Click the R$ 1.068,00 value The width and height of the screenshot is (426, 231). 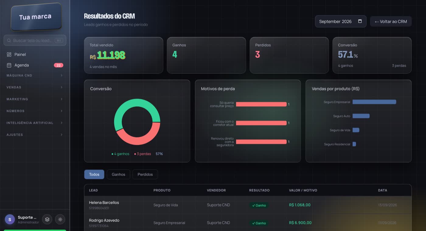pos(300,205)
